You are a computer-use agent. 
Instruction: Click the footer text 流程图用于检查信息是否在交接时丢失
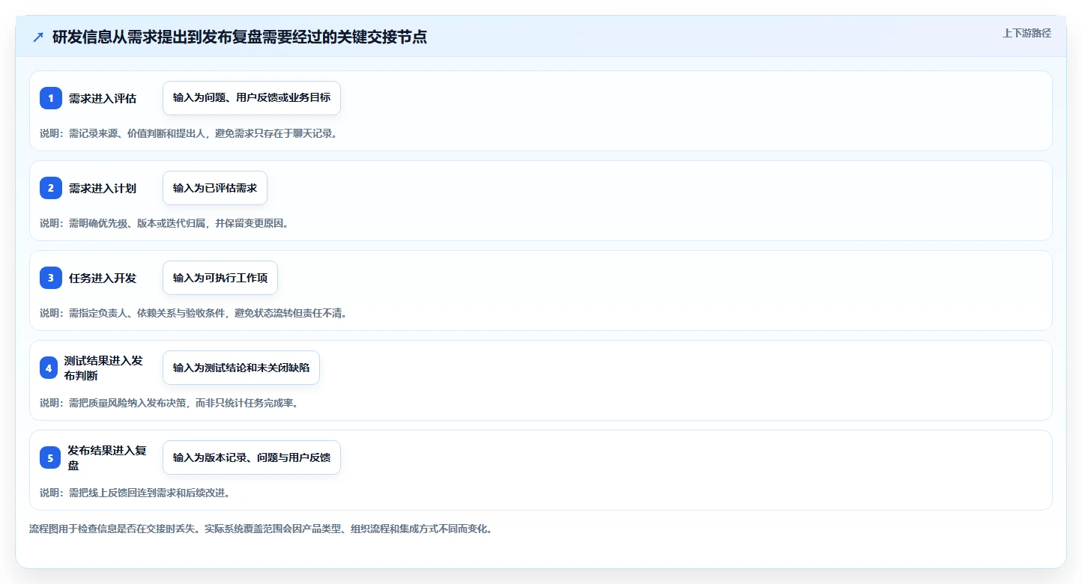click(x=261, y=529)
